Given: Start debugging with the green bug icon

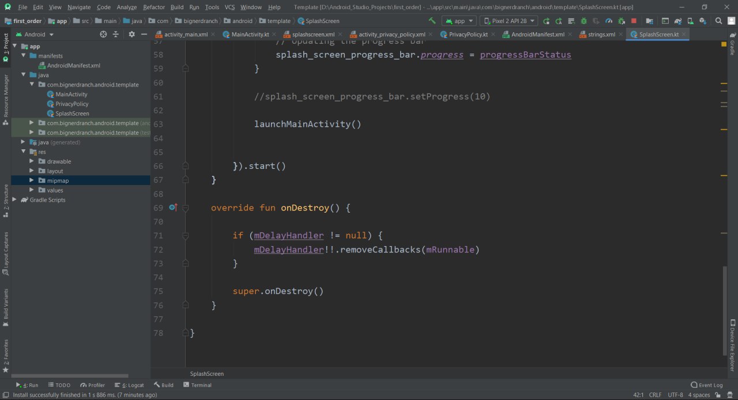Looking at the screenshot, I should pos(583,21).
